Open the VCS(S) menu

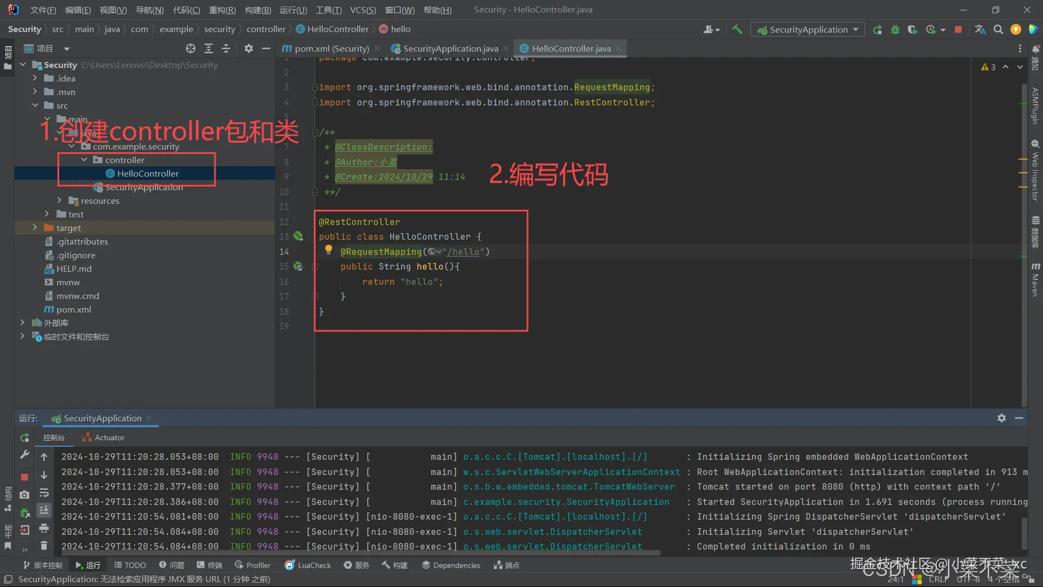[x=362, y=10]
